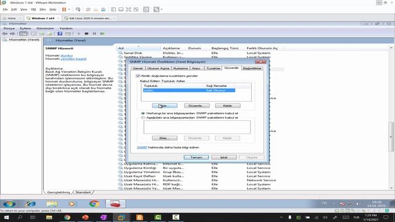Open dropdown arrow next to VMware pause button
Screen dimensions: 395x222
tap(69, 9)
